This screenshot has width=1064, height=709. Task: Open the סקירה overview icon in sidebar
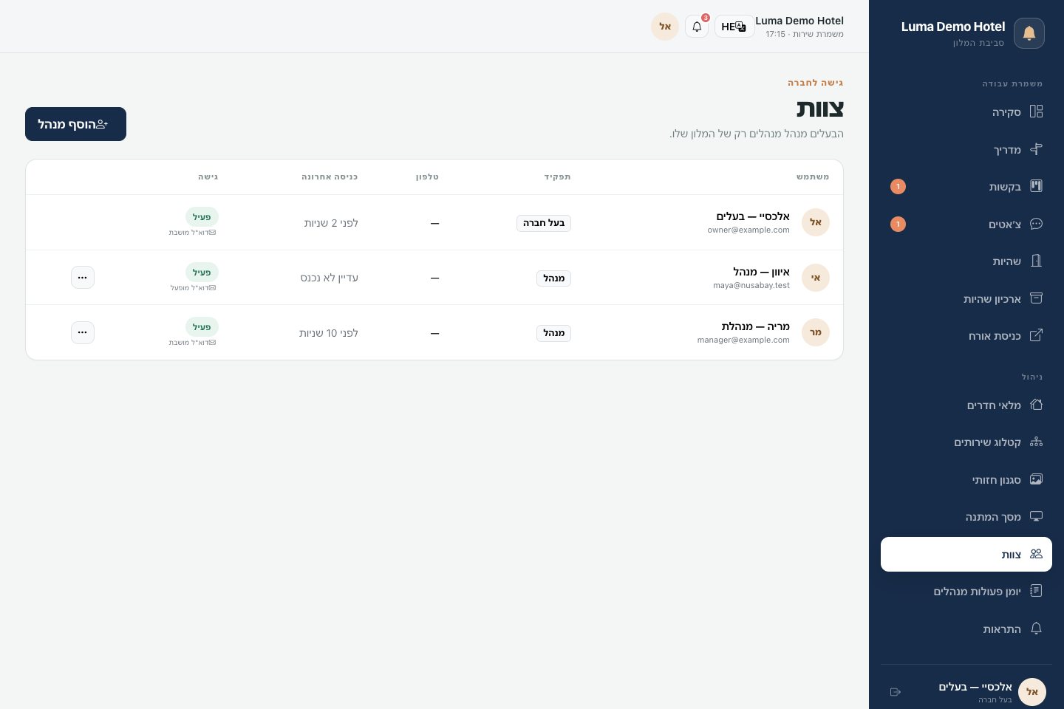[x=1036, y=112]
